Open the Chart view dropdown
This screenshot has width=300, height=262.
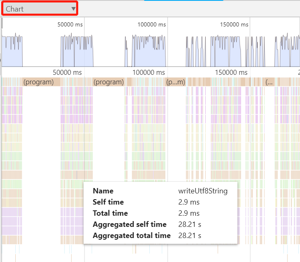40,9
